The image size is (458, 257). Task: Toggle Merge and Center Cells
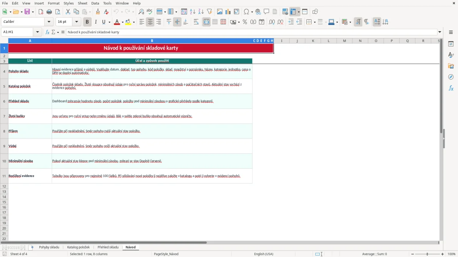206,22
